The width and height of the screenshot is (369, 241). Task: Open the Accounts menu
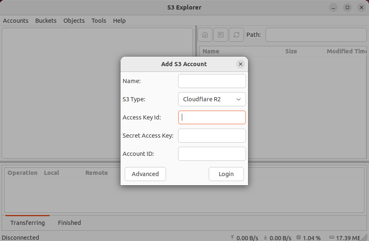point(15,21)
